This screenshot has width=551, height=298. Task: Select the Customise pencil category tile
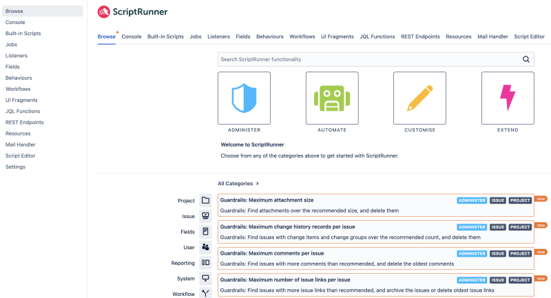click(419, 98)
